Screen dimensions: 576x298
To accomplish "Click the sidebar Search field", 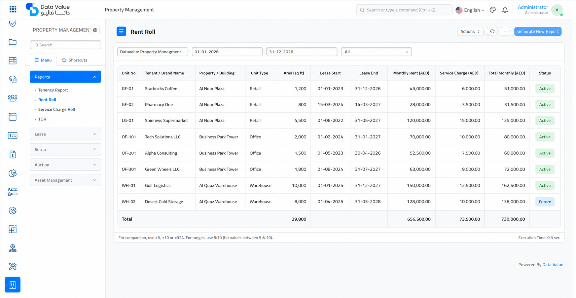I will (65, 45).
